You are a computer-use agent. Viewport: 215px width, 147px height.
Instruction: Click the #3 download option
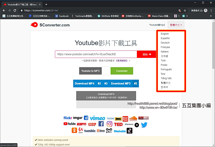point(106,83)
